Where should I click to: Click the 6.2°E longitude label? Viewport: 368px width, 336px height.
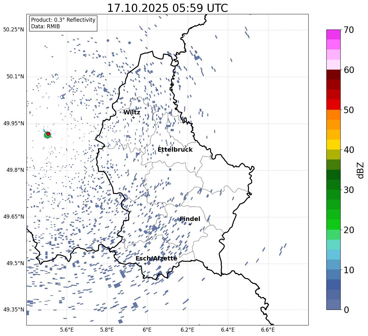187,330
